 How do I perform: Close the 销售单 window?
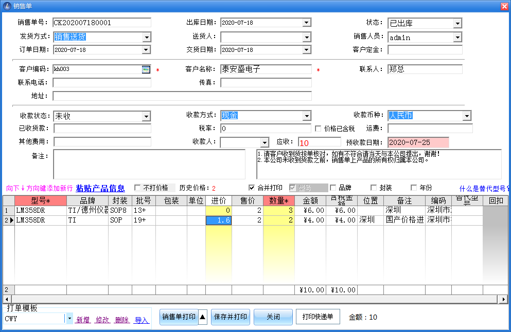click(x=504, y=6)
